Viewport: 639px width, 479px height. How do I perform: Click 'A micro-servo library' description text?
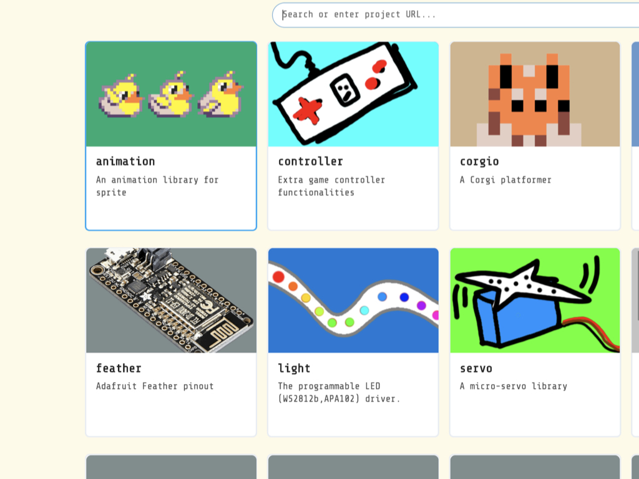[514, 386]
